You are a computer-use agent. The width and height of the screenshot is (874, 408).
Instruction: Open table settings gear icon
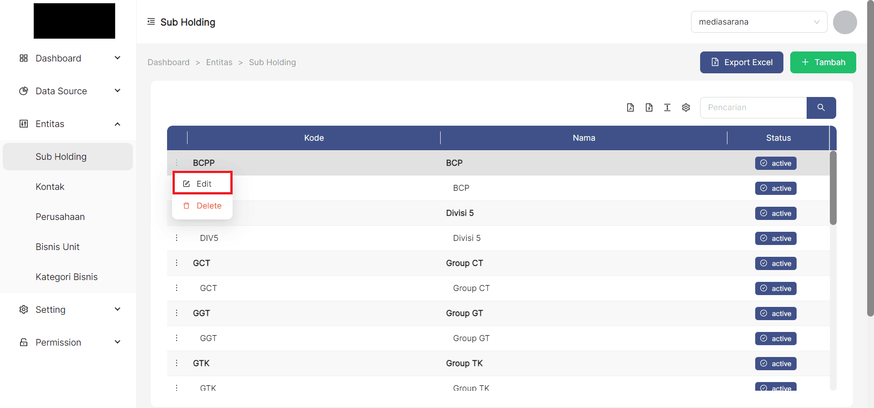coord(686,107)
